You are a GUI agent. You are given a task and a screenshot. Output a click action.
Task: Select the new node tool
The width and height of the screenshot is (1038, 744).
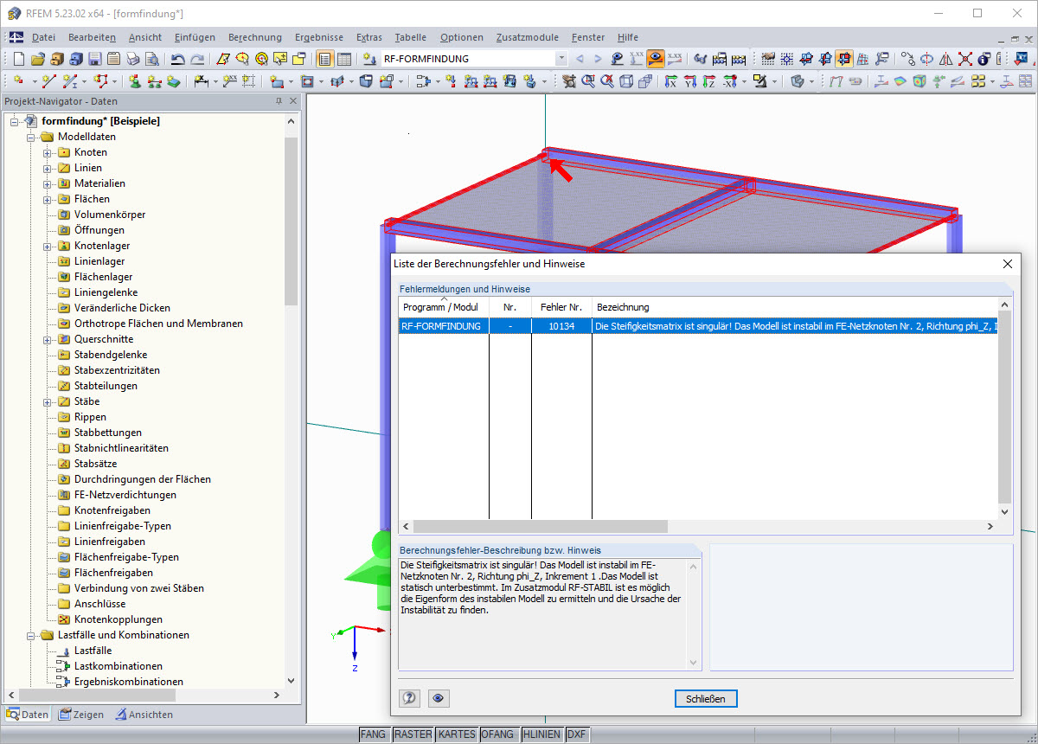[x=18, y=81]
